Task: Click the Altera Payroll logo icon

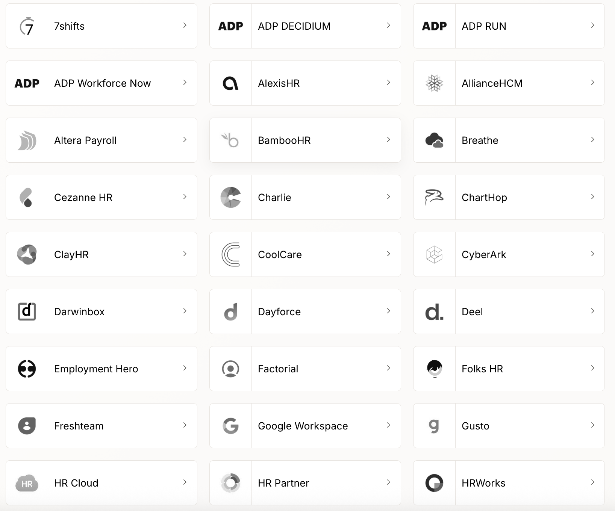Action: pos(27,141)
